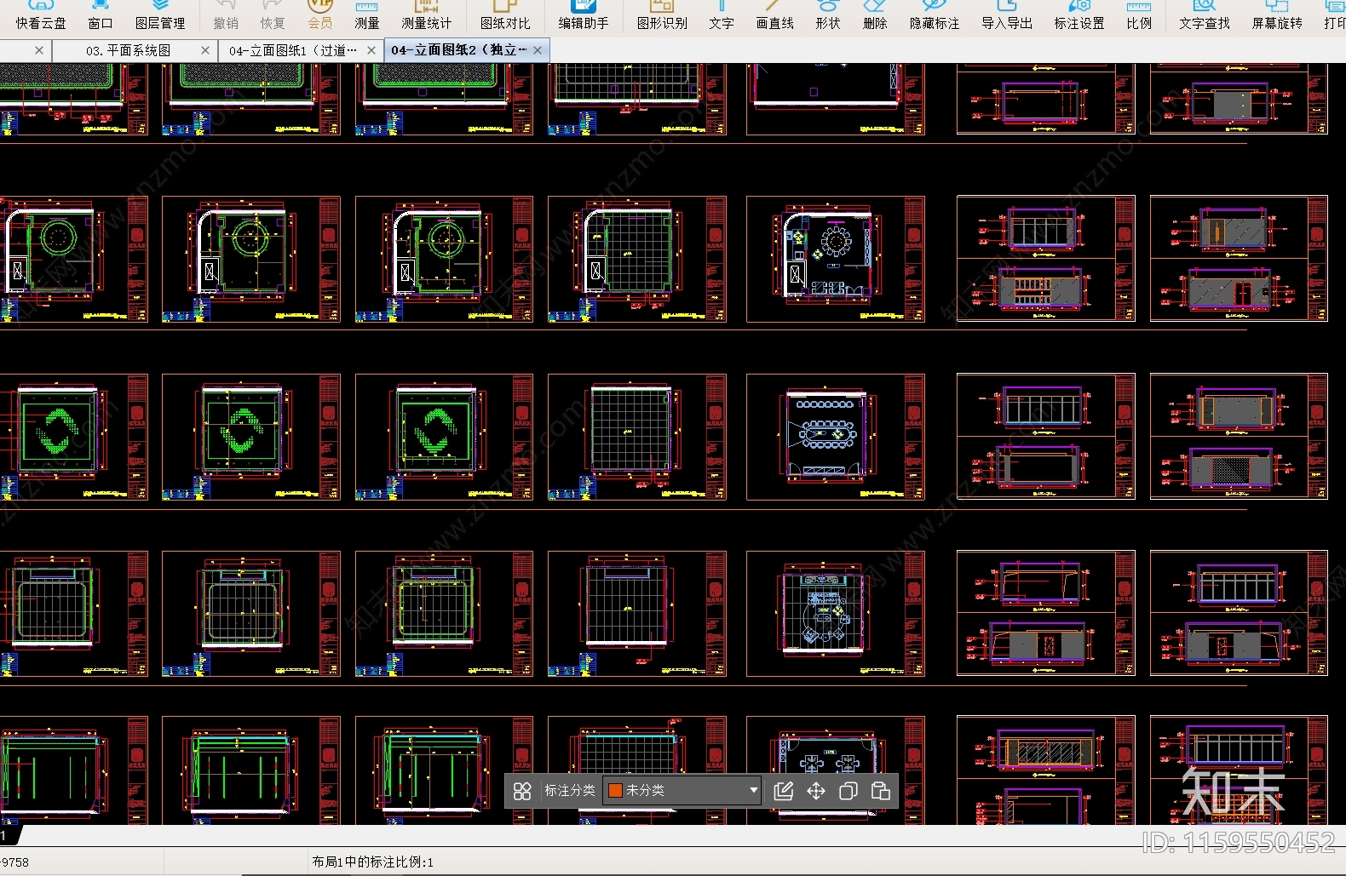1346x876 pixels.
Task: Click the dropdown arrow beside 未分类
Action: point(753,791)
